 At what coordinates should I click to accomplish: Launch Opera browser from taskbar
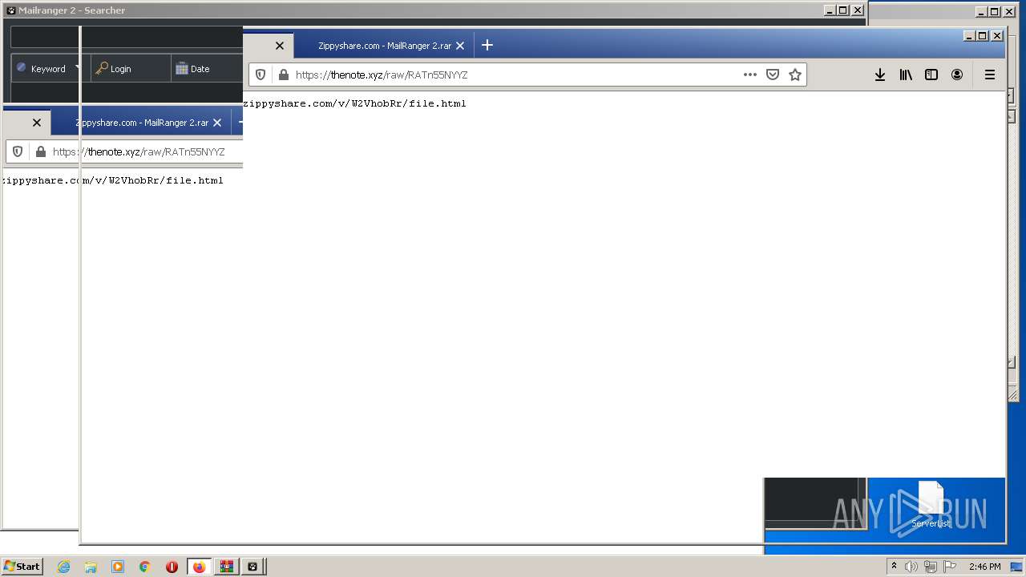pyautogui.click(x=172, y=567)
